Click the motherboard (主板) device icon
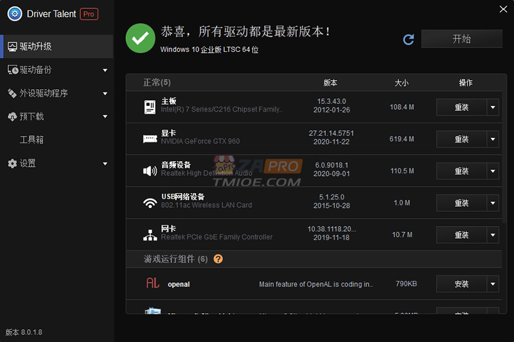This screenshot has width=514, height=342. 150,107
